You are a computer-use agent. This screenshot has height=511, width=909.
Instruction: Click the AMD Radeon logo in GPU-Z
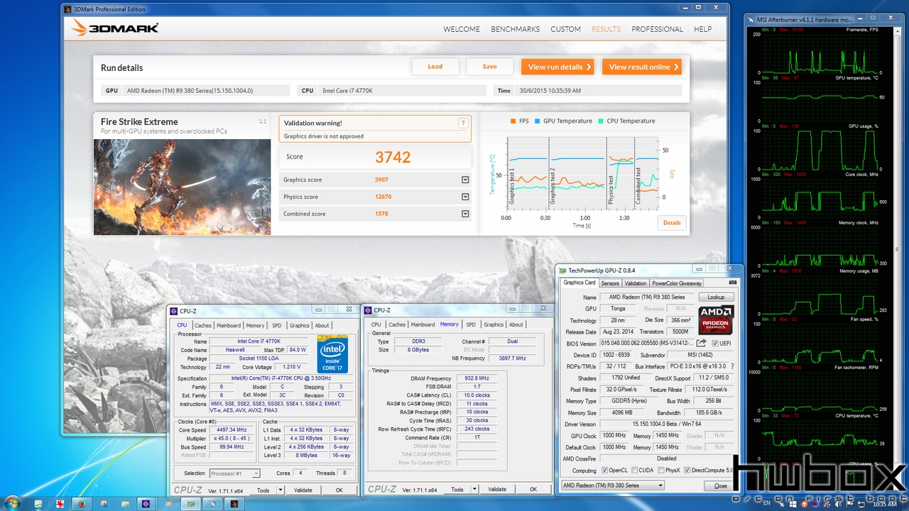(716, 320)
